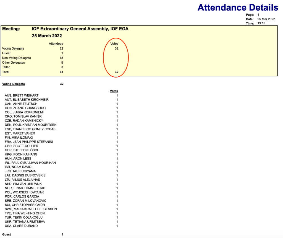
Task: Click the "13:18" time value in the header
Action: click(261, 24)
